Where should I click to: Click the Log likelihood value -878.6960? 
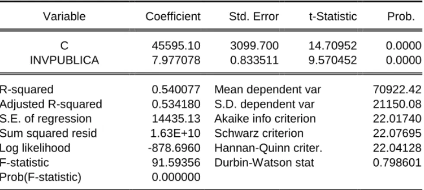tap(174, 148)
